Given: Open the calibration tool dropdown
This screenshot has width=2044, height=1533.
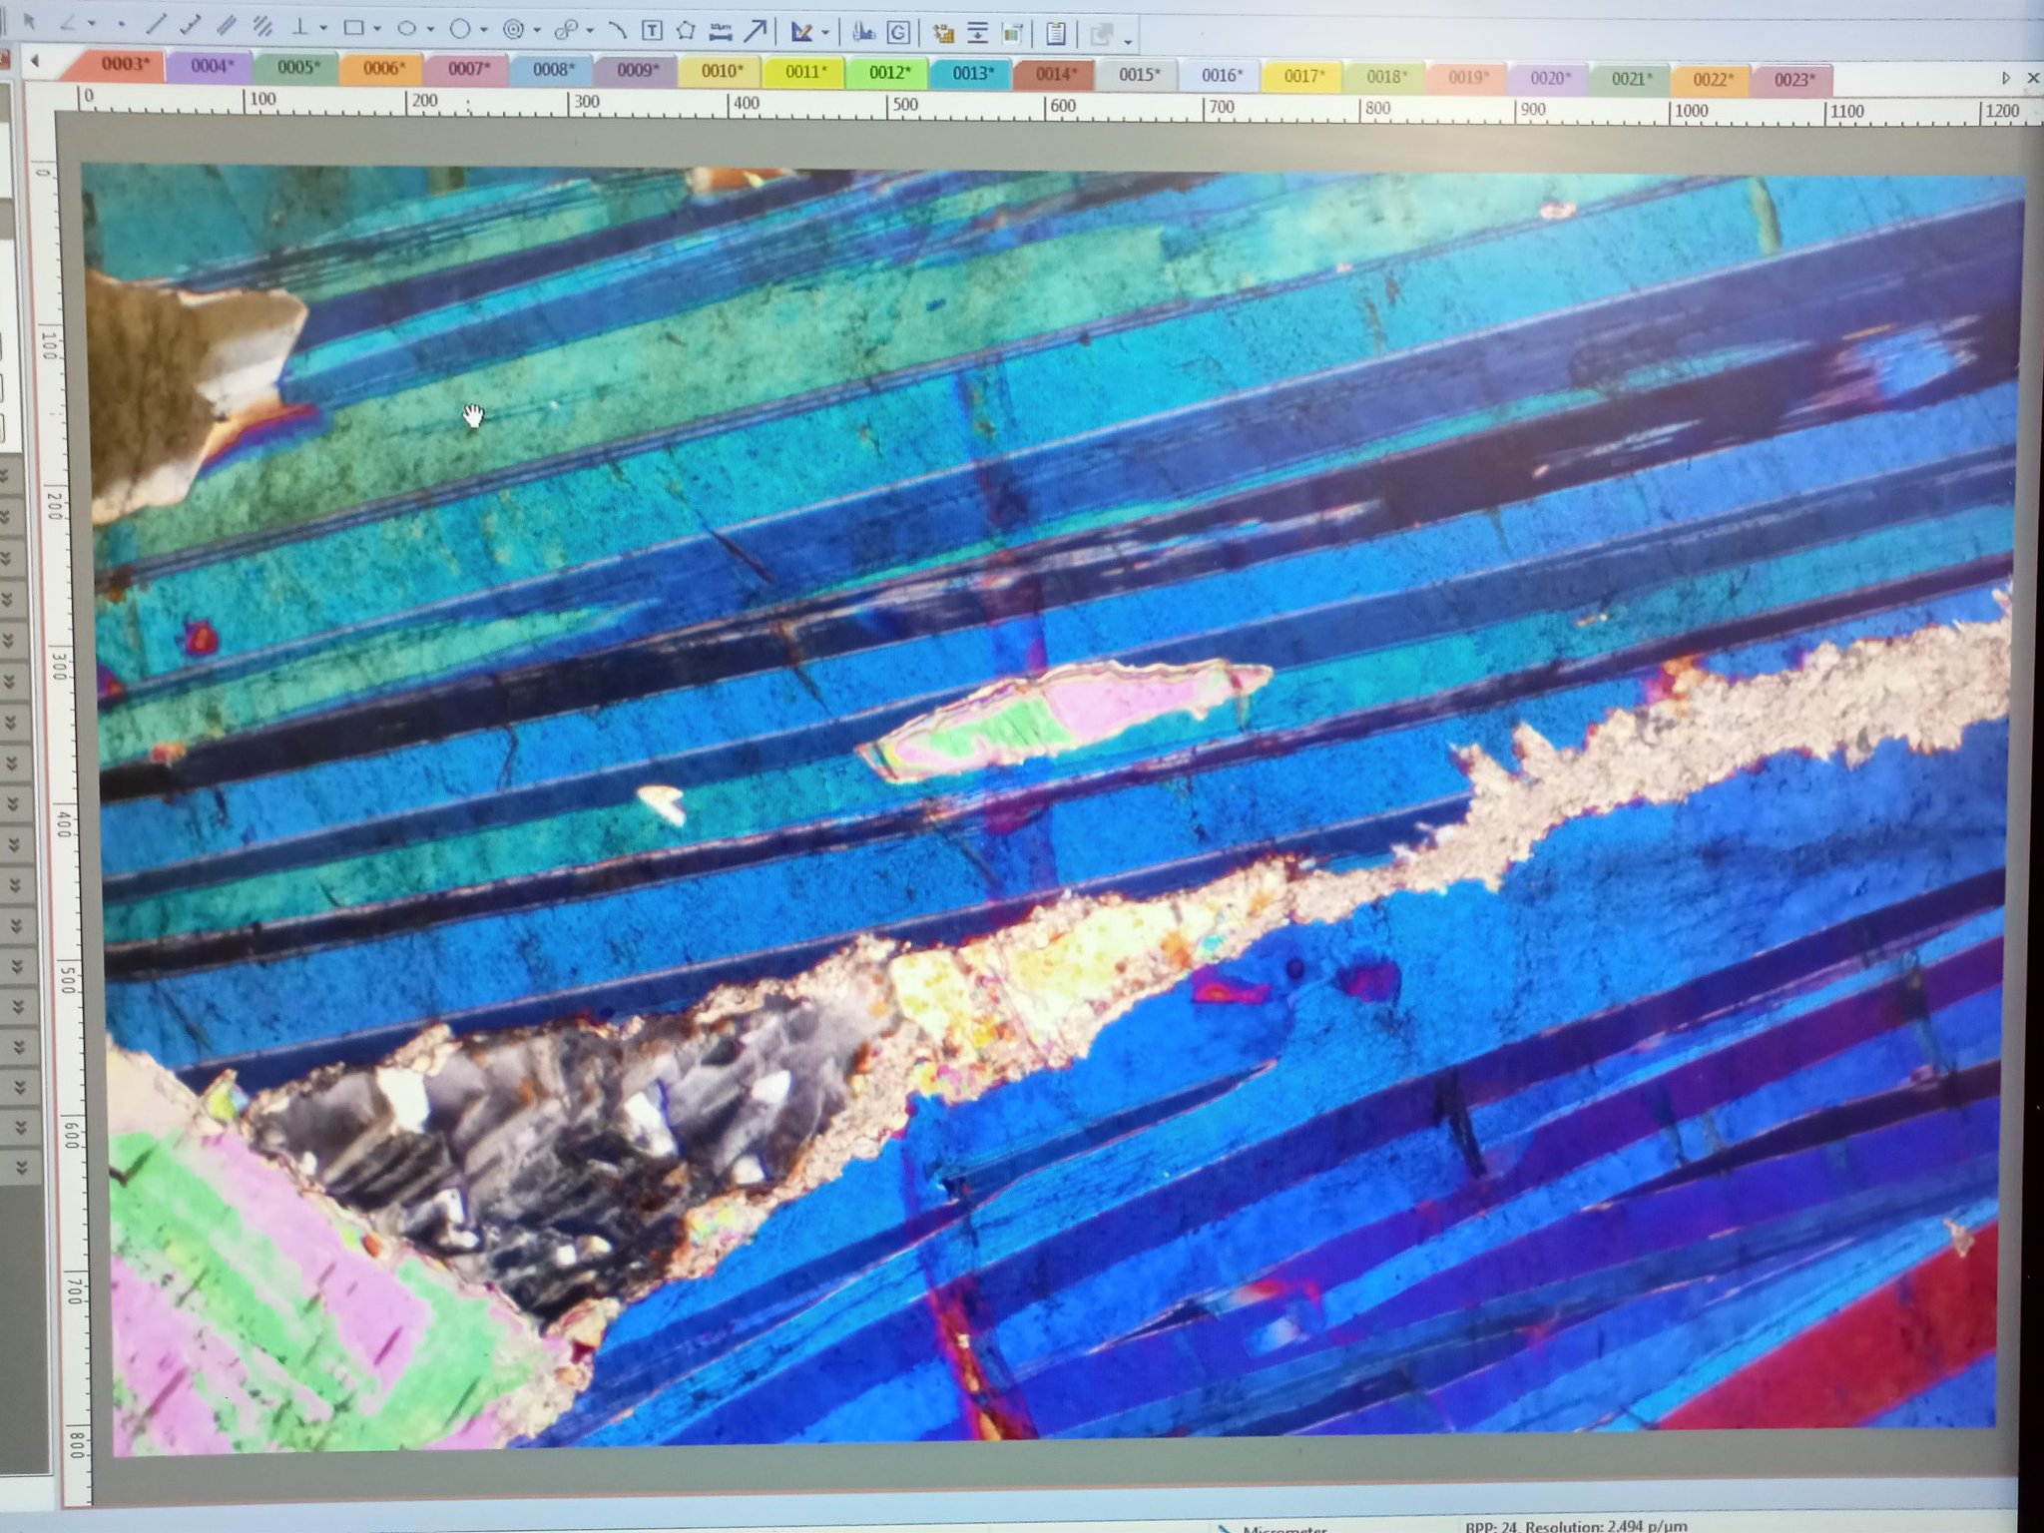Looking at the screenshot, I should [823, 29].
